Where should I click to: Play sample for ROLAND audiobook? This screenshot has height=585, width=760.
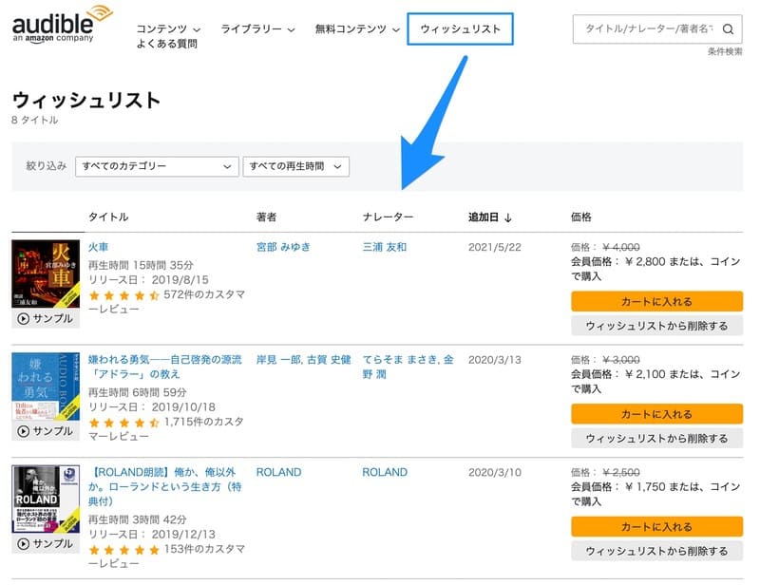tap(46, 544)
